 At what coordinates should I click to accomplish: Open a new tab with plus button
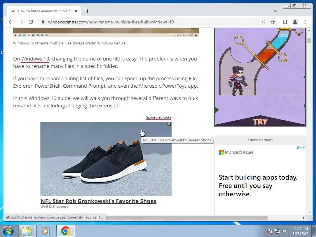[x=87, y=11]
